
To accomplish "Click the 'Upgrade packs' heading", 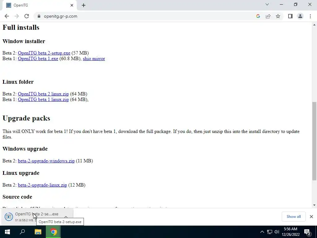I will (x=26, y=118).
